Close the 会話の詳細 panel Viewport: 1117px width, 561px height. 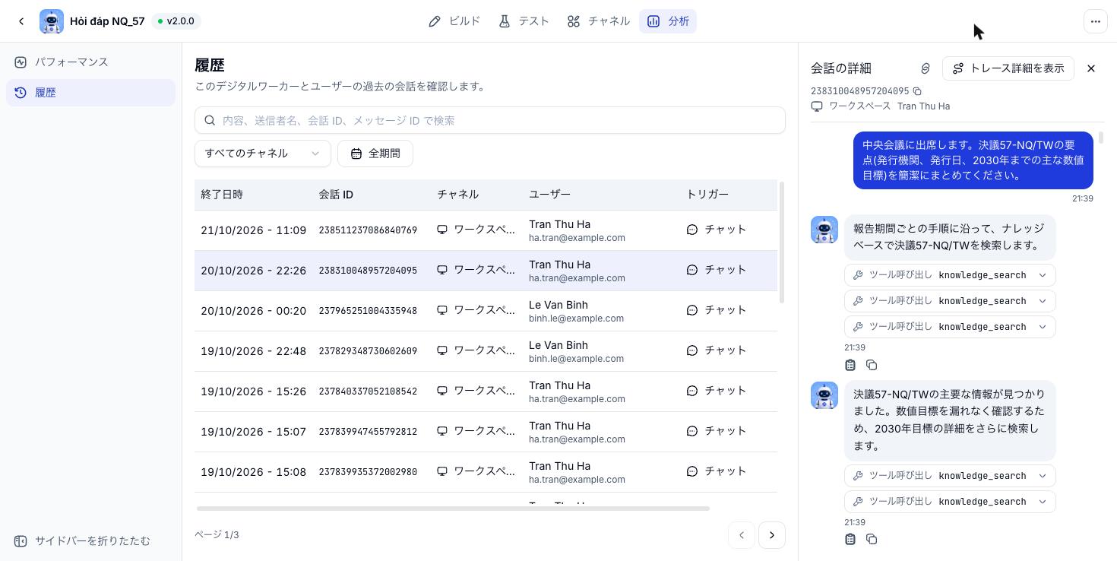tap(1090, 68)
